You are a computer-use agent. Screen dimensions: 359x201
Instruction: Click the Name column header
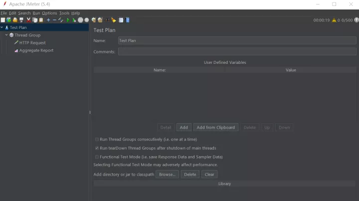point(160,70)
